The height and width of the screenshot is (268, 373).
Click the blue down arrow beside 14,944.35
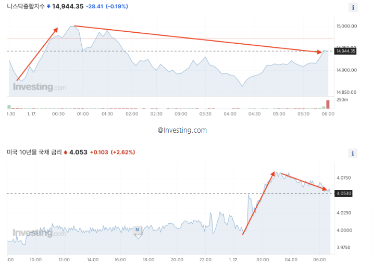point(48,6)
